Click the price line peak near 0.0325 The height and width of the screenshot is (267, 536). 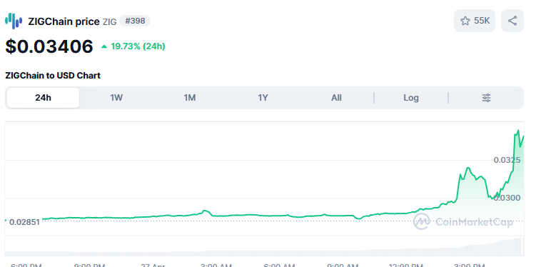[467, 168]
